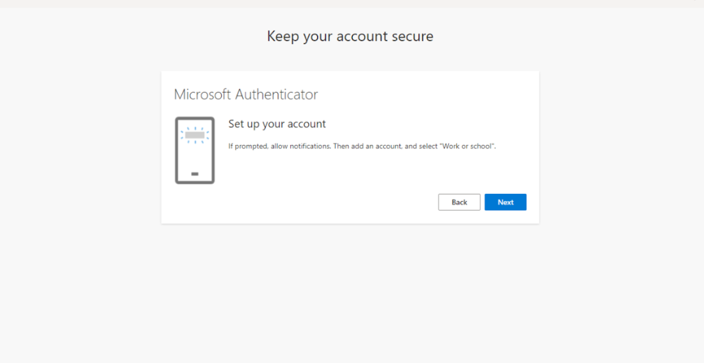Click the word "Microsoft" in the card title
This screenshot has height=363, width=704.
click(203, 94)
